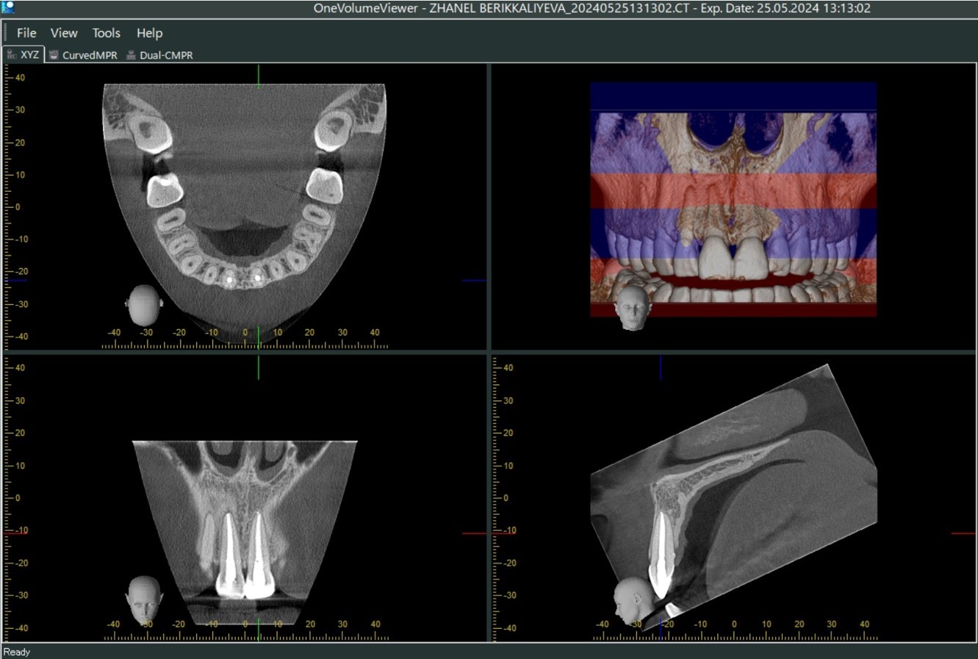Open the View menu

tap(64, 33)
